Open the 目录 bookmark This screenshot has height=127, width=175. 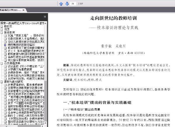point(7,29)
